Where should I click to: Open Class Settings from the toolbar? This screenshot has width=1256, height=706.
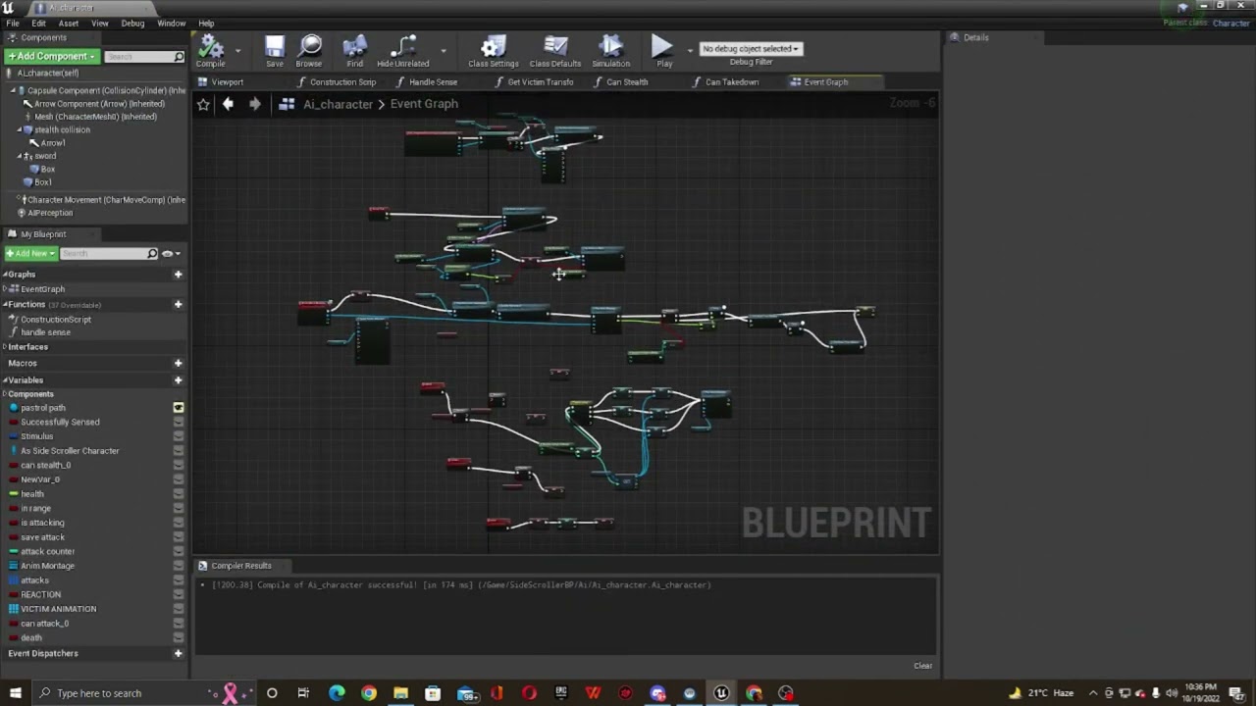(493, 49)
